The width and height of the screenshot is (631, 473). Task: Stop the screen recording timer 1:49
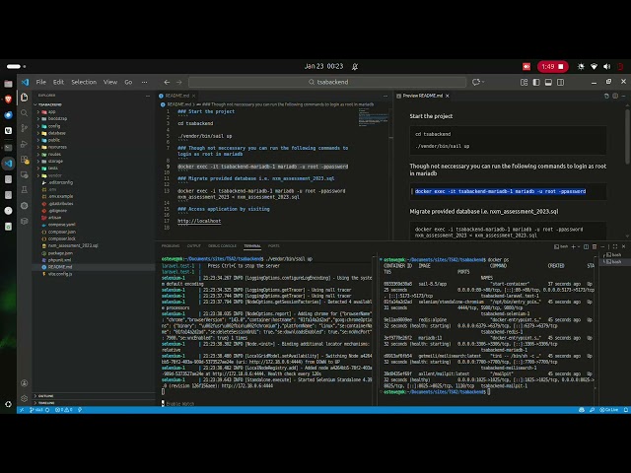pos(553,66)
